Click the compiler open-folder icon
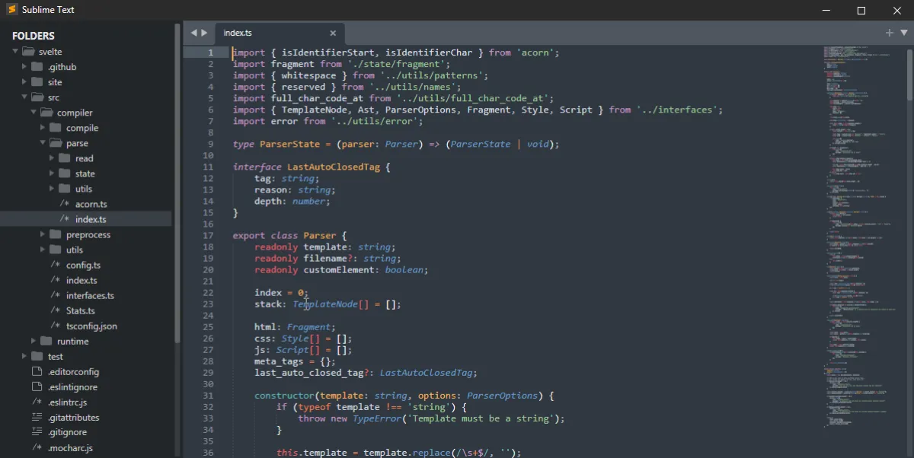Screen dimensions: 914x458 click(x=46, y=113)
